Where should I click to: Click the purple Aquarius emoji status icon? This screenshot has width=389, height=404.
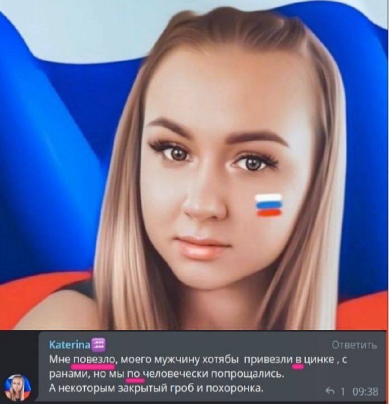(98, 345)
